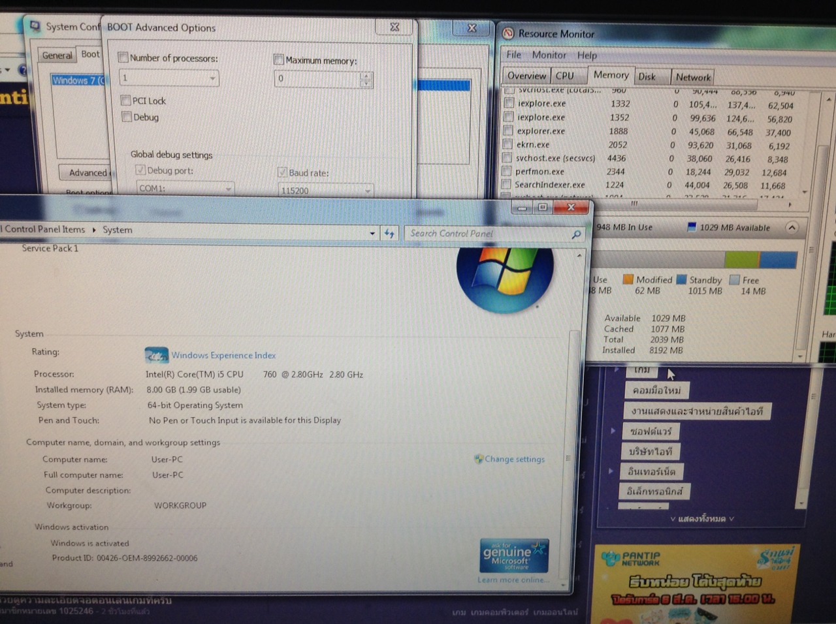
Task: Switch to the Overview tab
Action: click(x=526, y=76)
